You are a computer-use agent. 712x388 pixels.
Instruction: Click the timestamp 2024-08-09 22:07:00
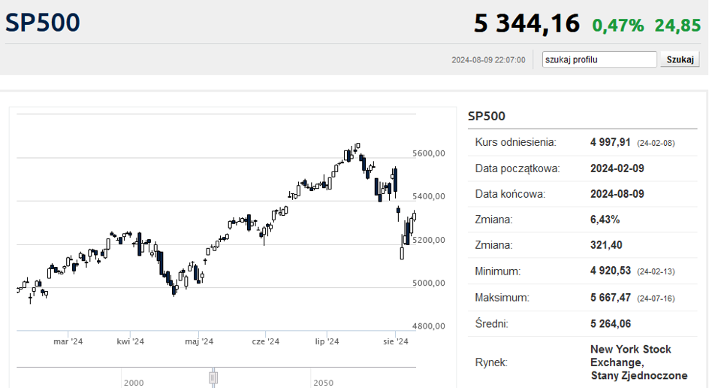coord(488,60)
